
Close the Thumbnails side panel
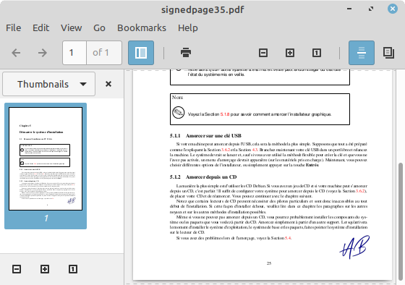[108, 84]
